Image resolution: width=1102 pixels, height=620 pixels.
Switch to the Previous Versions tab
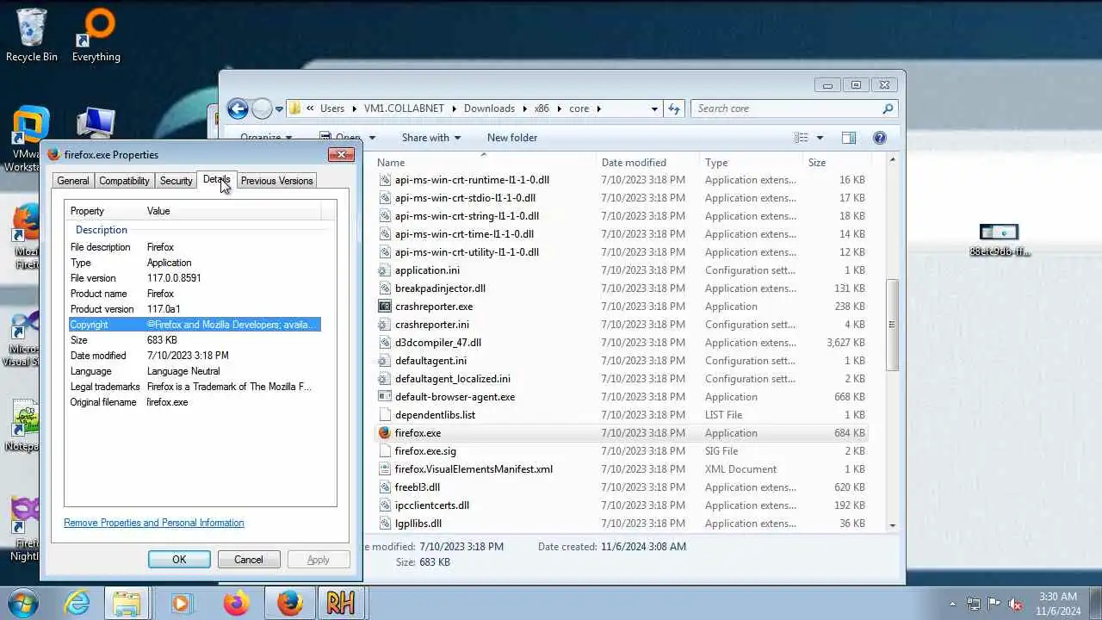[x=276, y=181]
